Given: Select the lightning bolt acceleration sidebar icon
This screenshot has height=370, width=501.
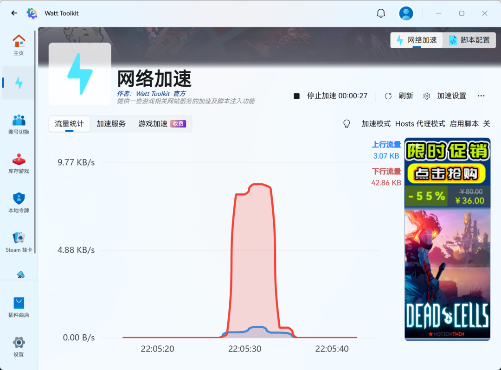Looking at the screenshot, I should pyautogui.click(x=19, y=83).
